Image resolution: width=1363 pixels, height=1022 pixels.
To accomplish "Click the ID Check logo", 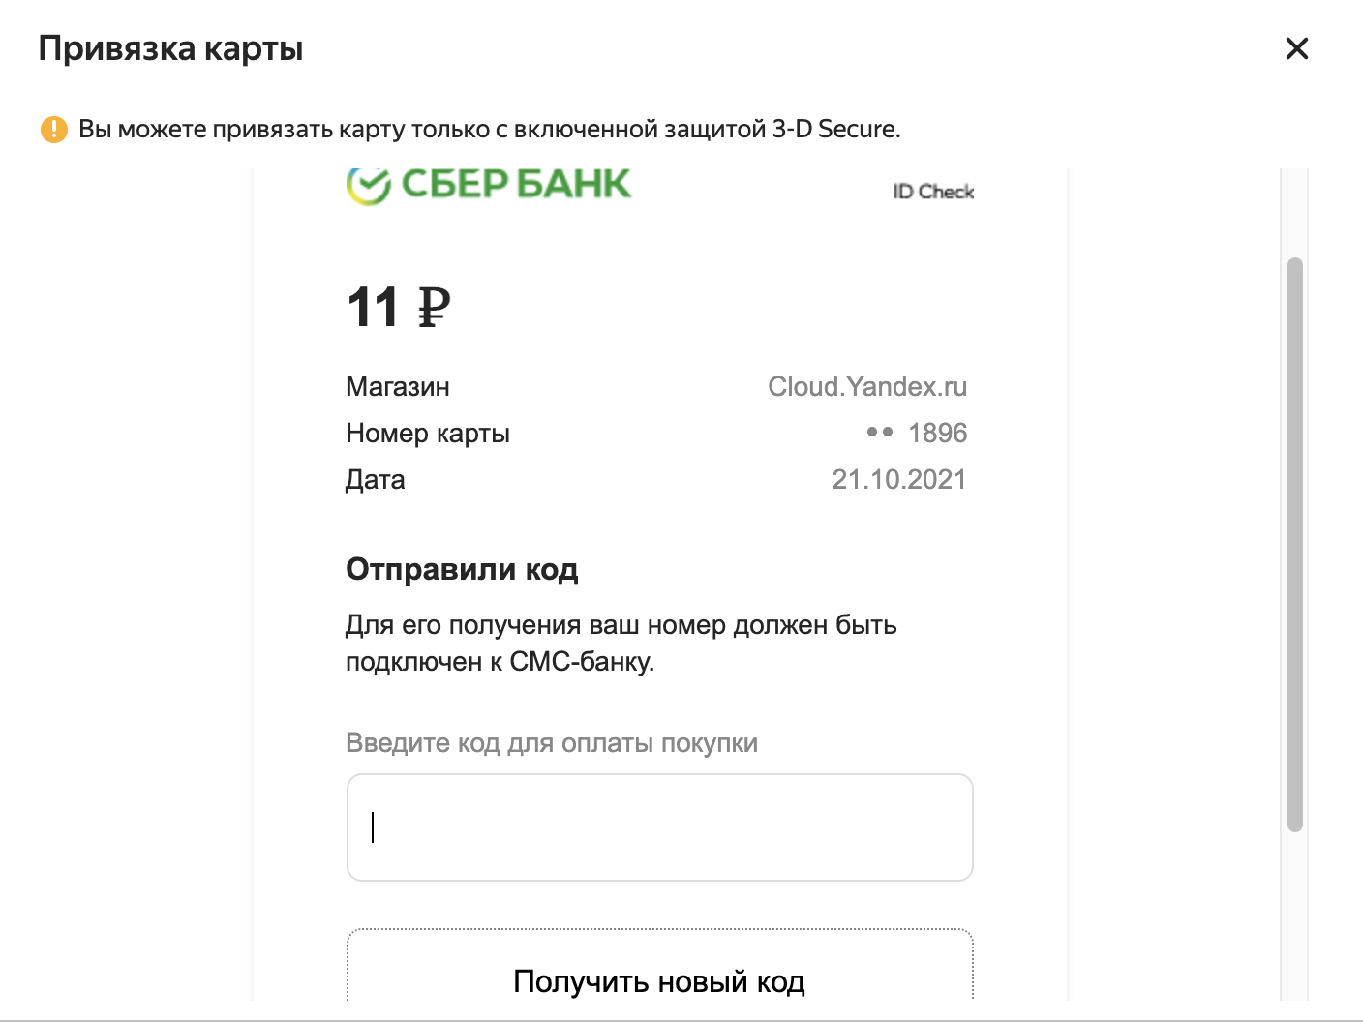I will (x=932, y=192).
